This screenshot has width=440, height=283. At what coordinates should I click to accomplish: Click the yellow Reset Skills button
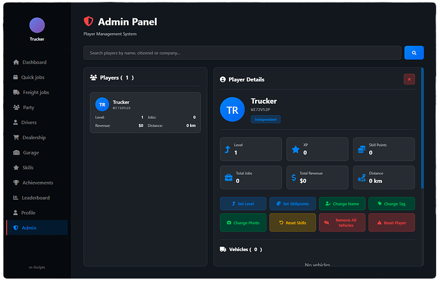pyautogui.click(x=293, y=223)
